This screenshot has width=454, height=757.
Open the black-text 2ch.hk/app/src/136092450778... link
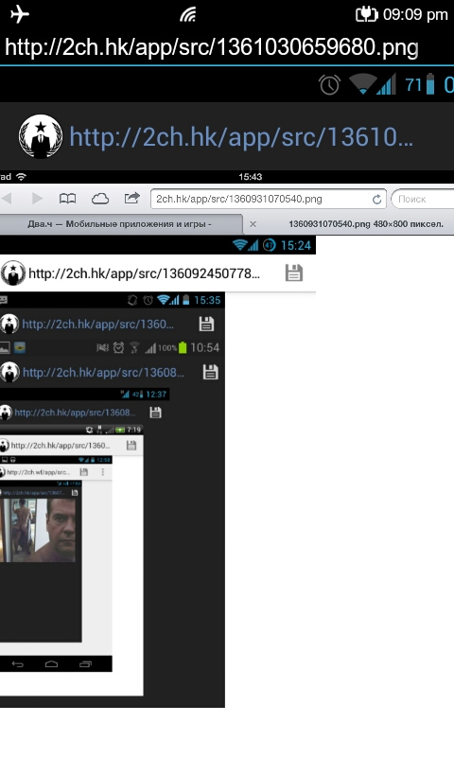(144, 273)
